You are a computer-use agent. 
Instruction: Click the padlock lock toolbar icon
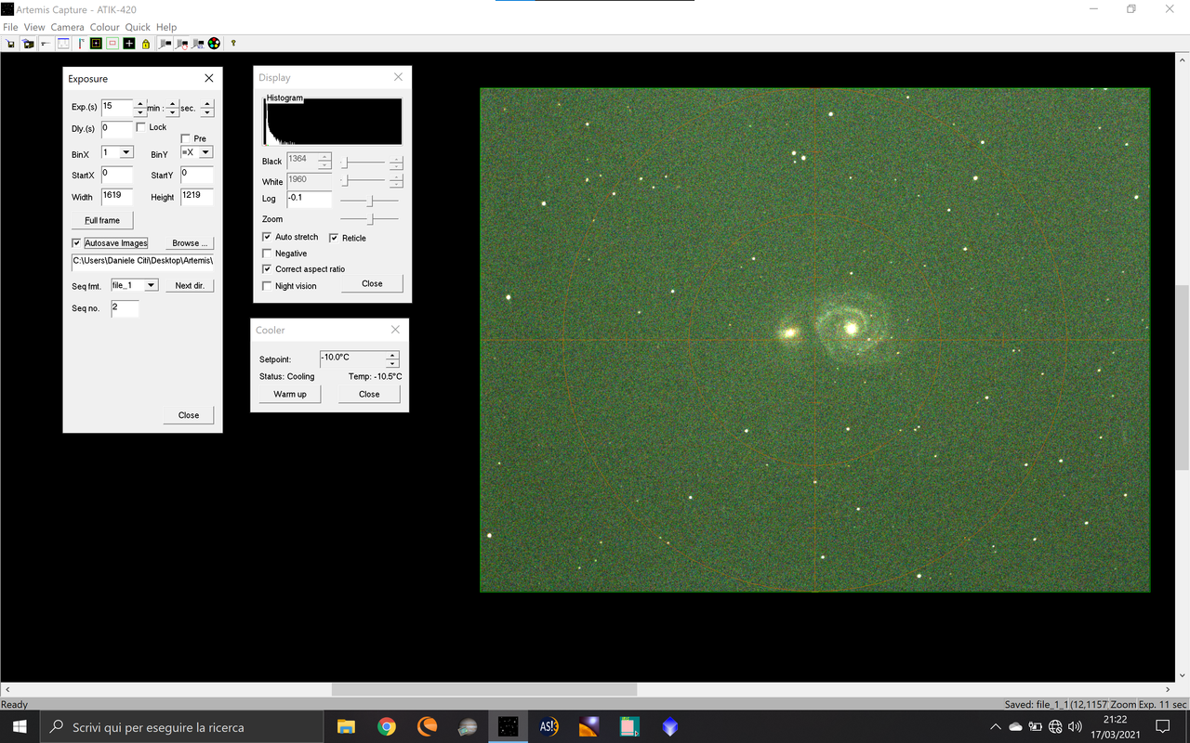pos(145,43)
